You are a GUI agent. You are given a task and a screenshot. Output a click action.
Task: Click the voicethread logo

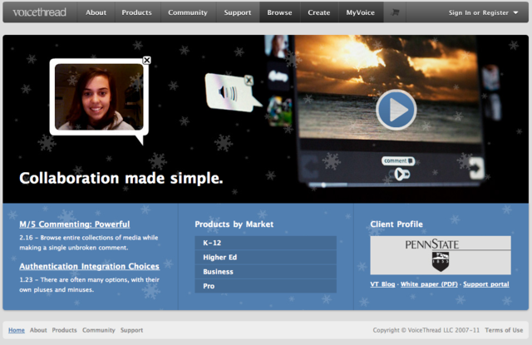point(39,12)
